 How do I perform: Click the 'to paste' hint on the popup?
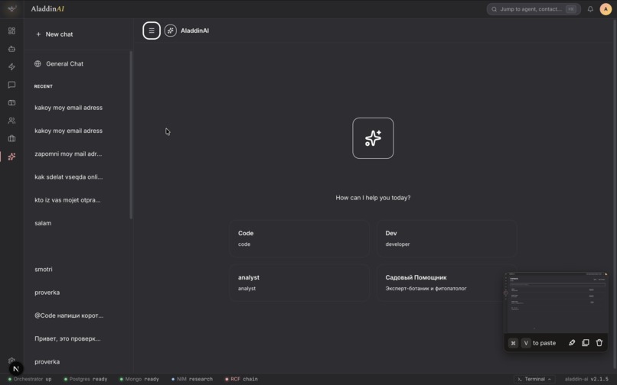tap(544, 343)
